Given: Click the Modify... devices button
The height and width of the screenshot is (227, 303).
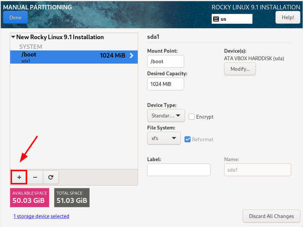Looking at the screenshot, I should tap(240, 69).
